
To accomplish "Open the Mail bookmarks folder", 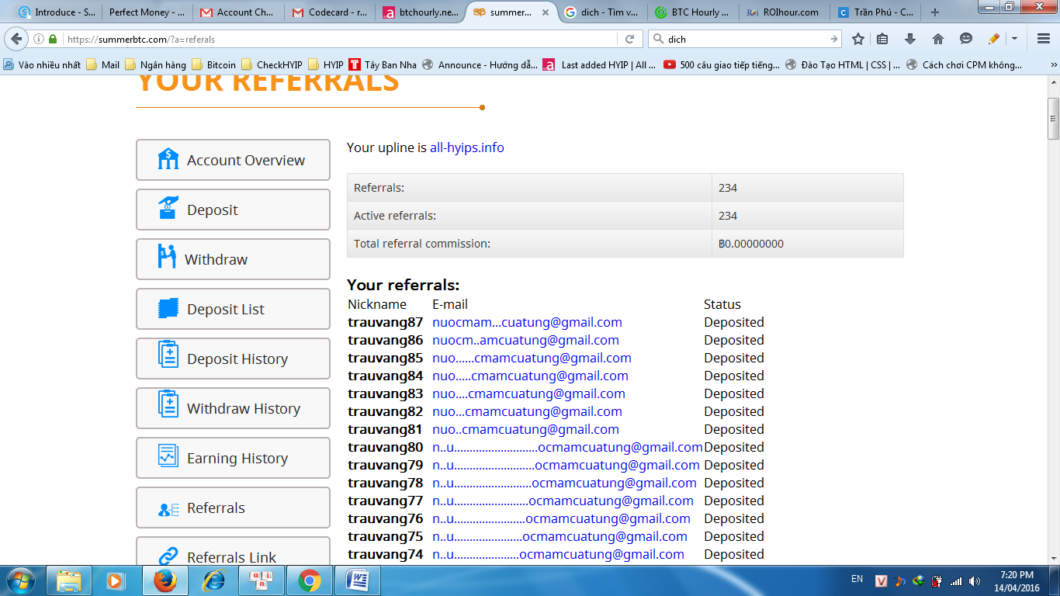I will [x=103, y=65].
